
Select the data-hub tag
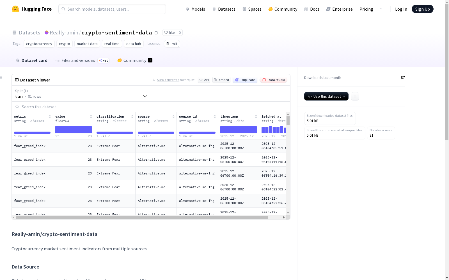tap(134, 44)
